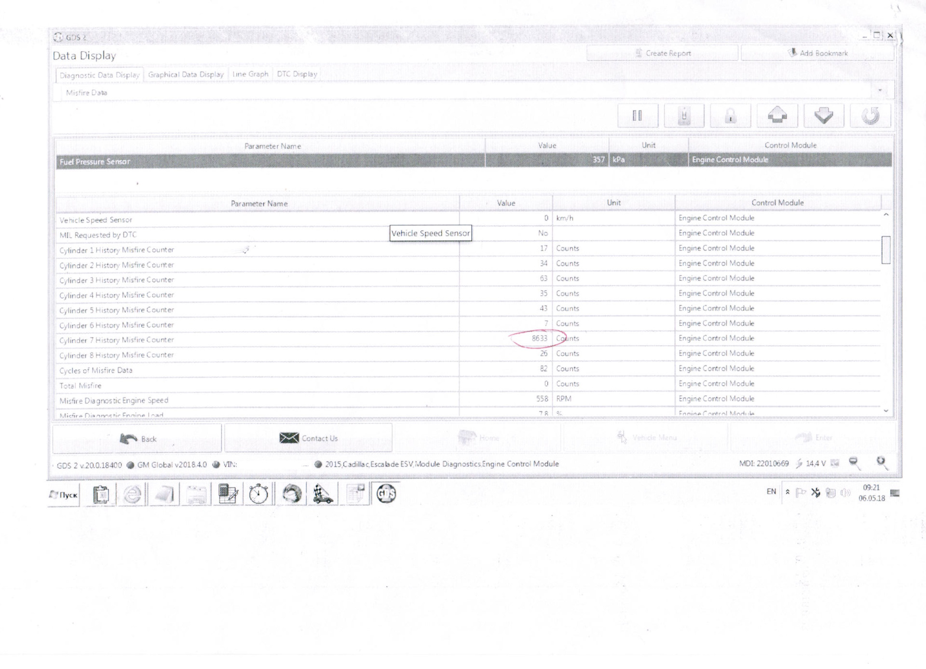This screenshot has width=926, height=669.
Task: Pause the live data stream
Action: (637, 116)
